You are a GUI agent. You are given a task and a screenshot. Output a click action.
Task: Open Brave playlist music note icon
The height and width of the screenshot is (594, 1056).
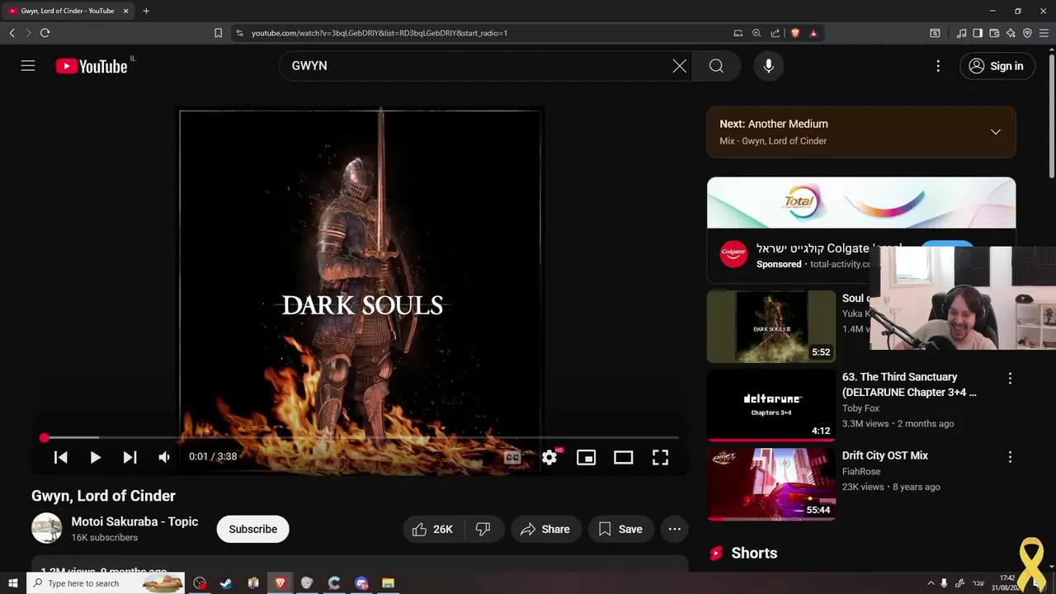(x=961, y=33)
